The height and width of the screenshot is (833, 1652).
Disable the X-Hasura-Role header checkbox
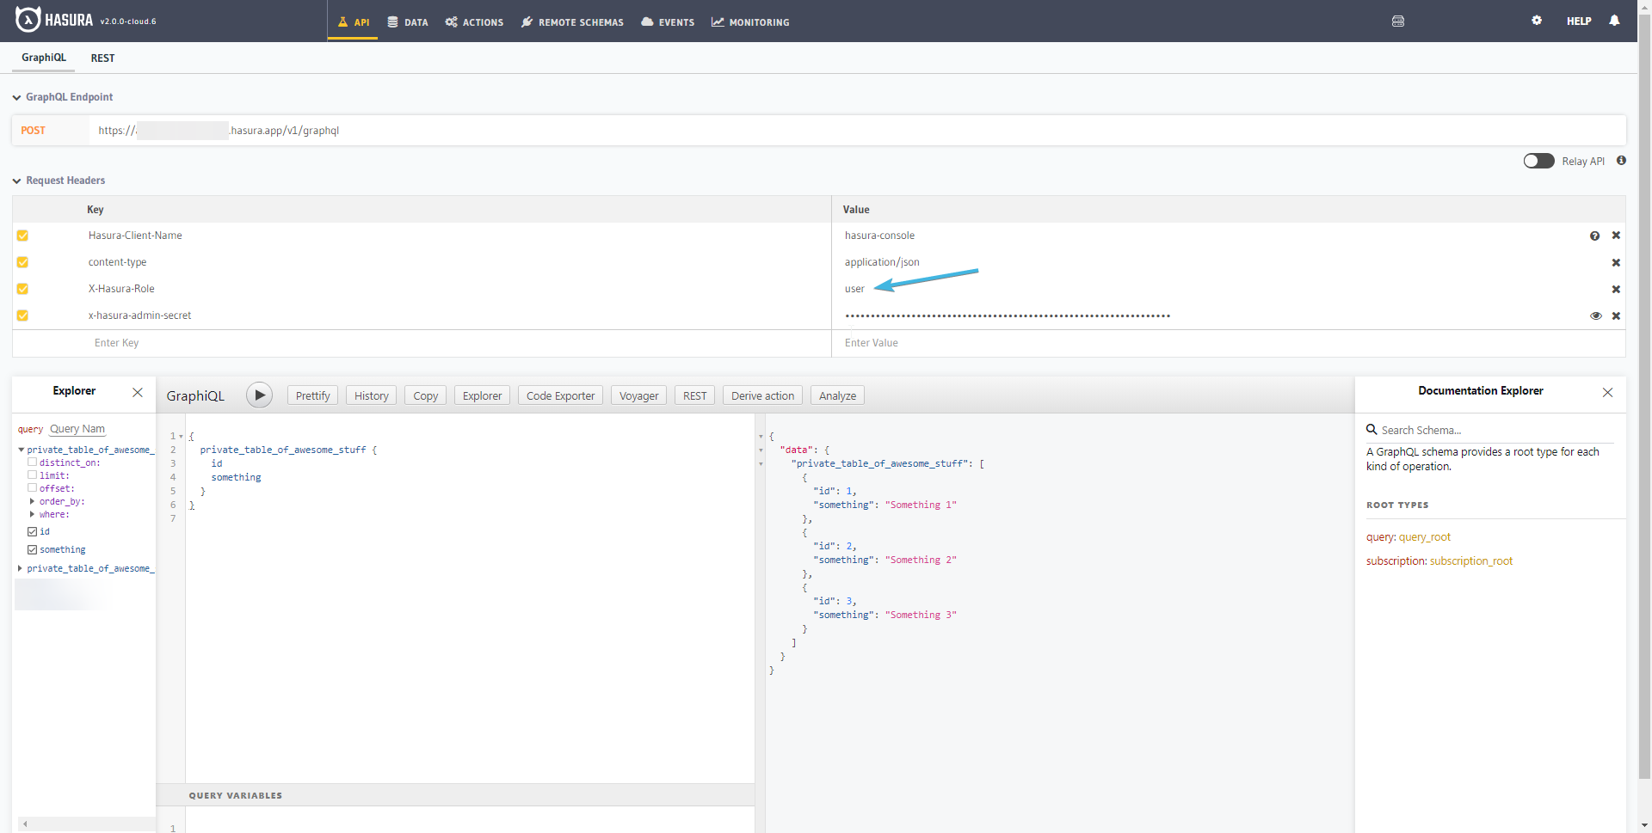[x=22, y=289]
